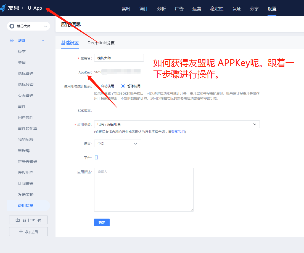Click the plus icon on 添加应用
Image resolution: width=304 pixels, height=253 pixels.
(x=21, y=232)
